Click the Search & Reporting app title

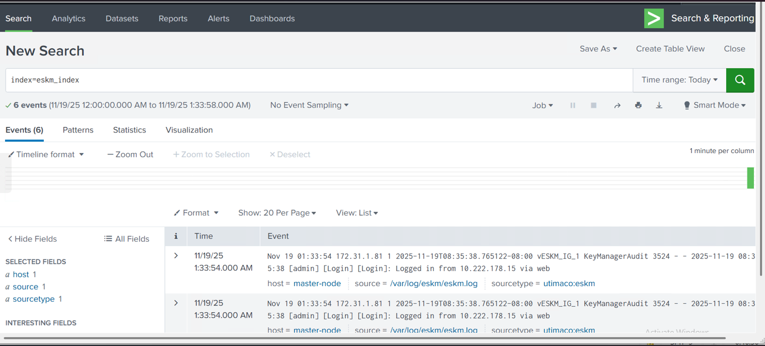[x=712, y=18]
